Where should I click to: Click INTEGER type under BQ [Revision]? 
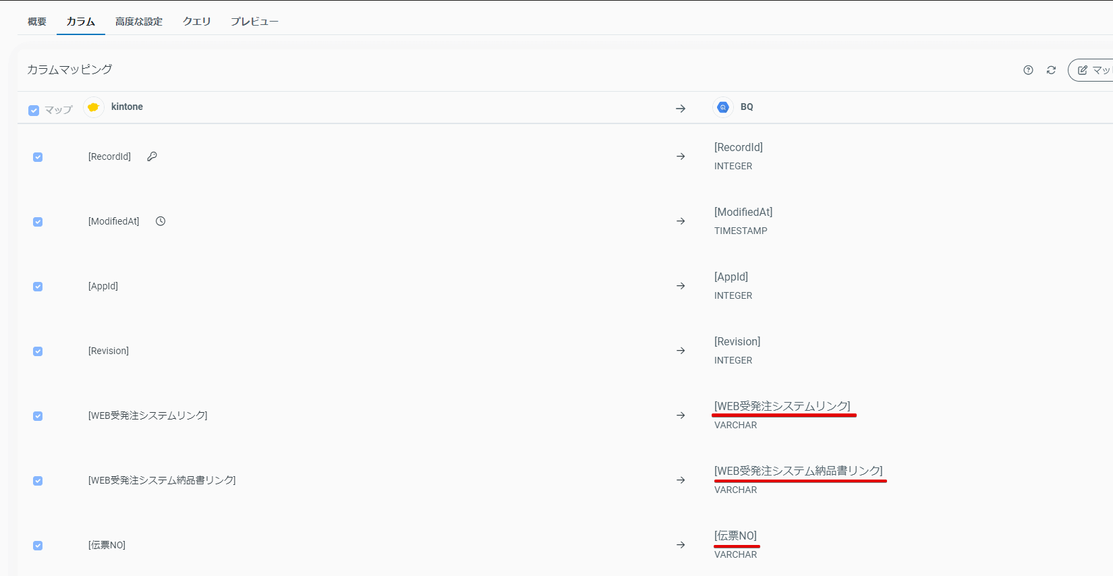[x=733, y=360]
